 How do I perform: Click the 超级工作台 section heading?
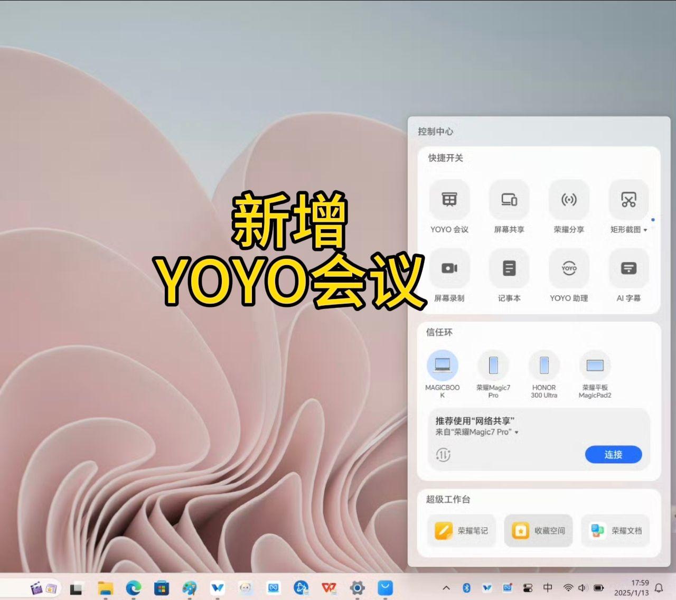coord(448,499)
